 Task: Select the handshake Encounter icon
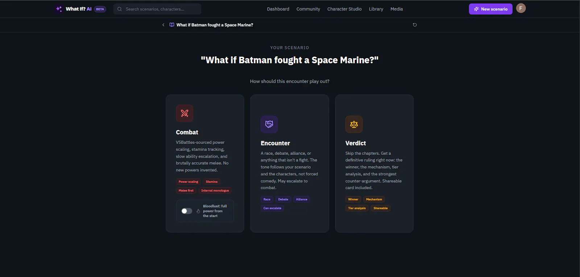[269, 124]
